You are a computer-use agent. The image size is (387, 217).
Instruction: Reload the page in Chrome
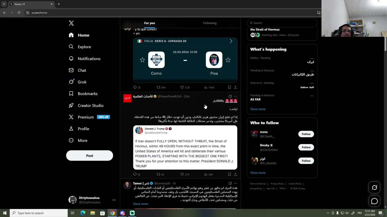[19, 13]
